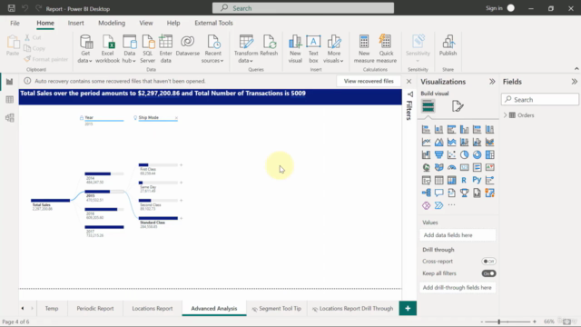Toggle the lock on the Year level
The image size is (581, 327).
pos(82,118)
